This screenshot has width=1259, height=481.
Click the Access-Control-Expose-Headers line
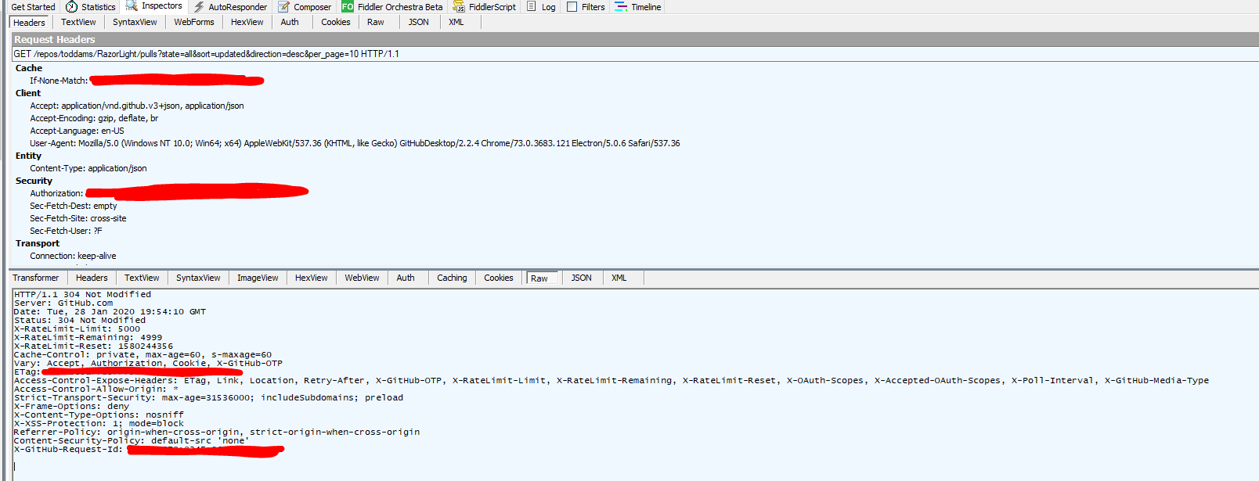tap(611, 381)
